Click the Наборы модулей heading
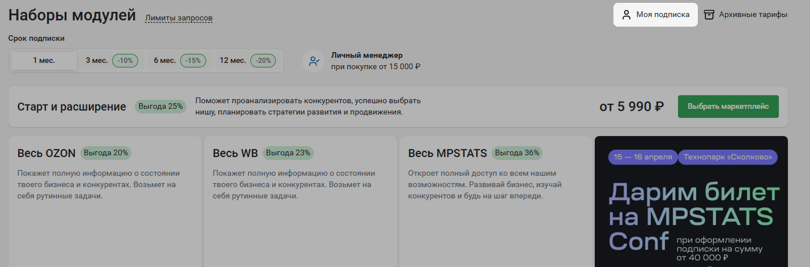Screen dimensions: 810x267 pyautogui.click(x=72, y=15)
